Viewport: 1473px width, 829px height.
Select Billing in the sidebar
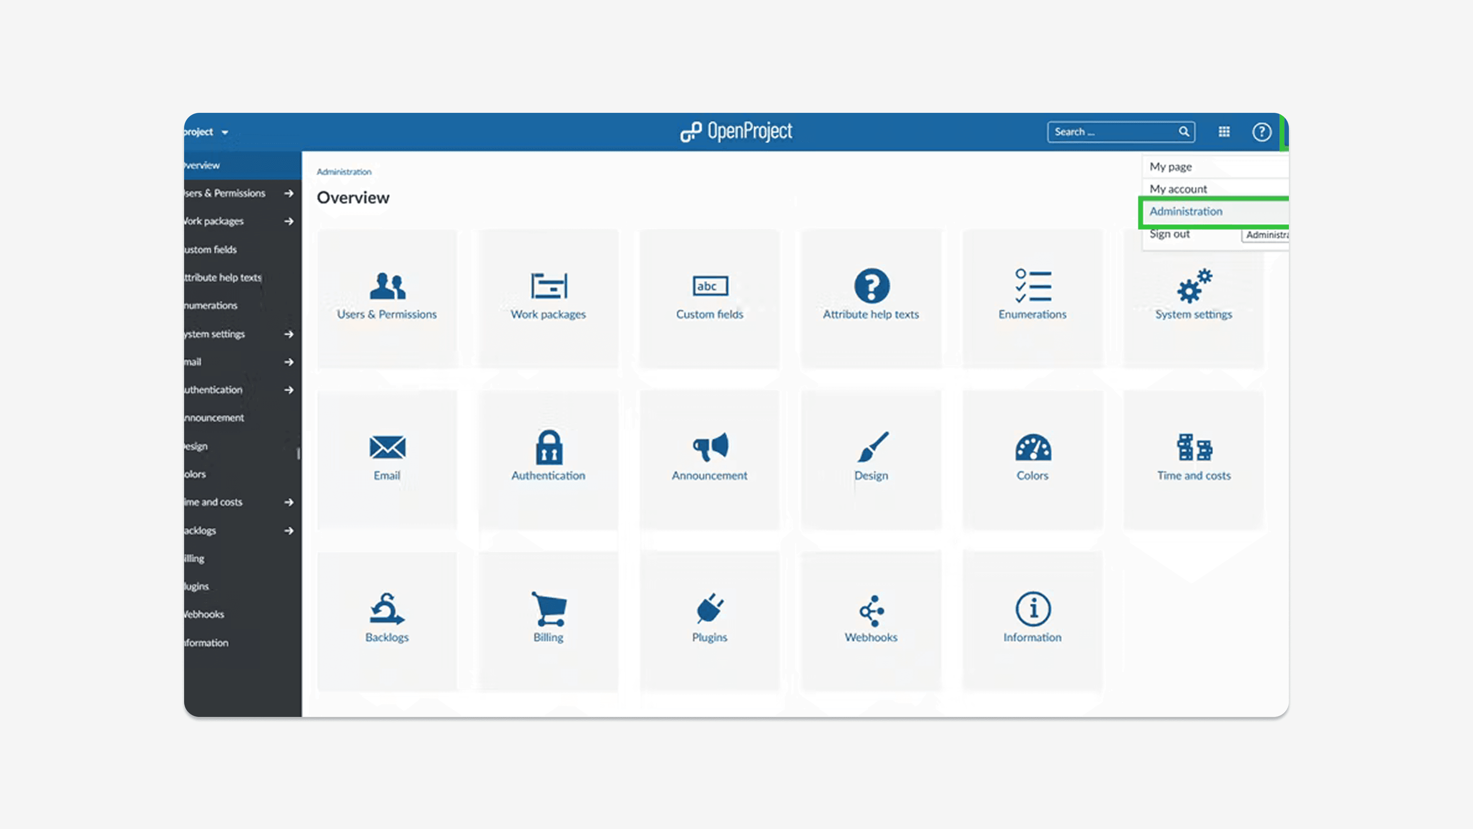point(242,558)
